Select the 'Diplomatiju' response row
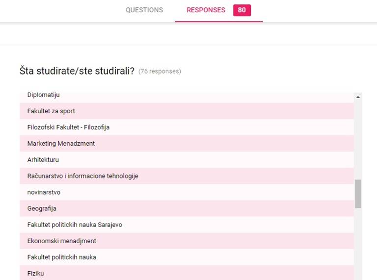Viewport: 377px width, 280px height. point(43,95)
